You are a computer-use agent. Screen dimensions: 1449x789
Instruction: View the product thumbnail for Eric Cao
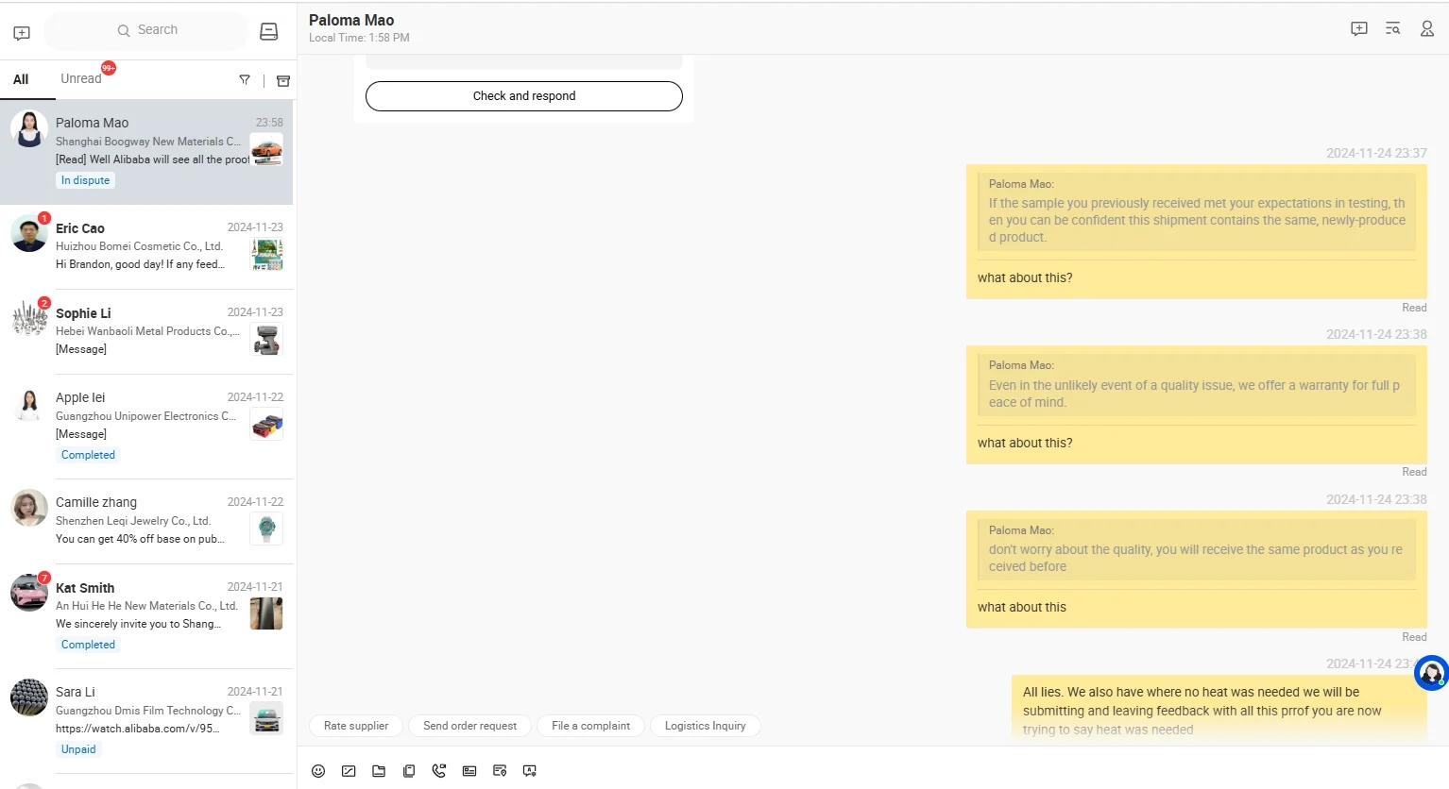(267, 254)
